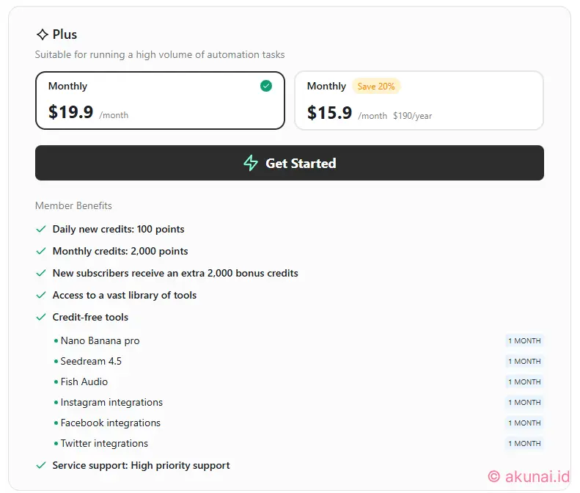This screenshot has width=580, height=493.
Task: Click checkmark beside vast library of tools
Action: [x=41, y=295]
